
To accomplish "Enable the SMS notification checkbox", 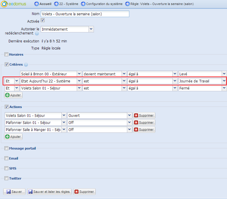I will click(6, 168).
